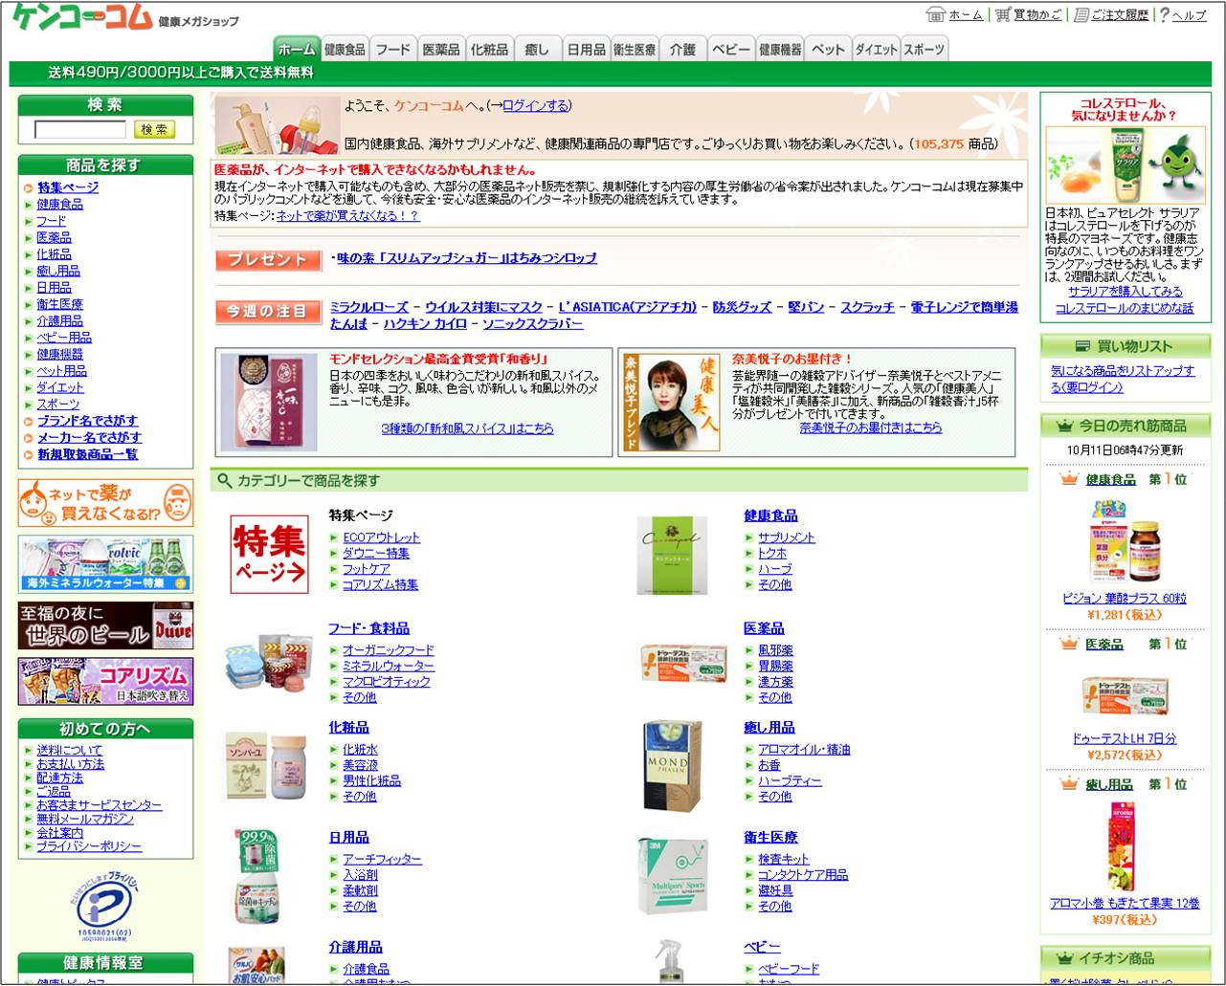Open the shopping cart icon beside 買物かご
Screen dimensions: 1226x986
pos(1003,14)
